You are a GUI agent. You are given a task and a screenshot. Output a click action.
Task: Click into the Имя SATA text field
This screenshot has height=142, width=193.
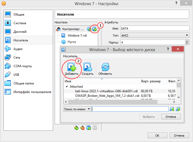155,29
